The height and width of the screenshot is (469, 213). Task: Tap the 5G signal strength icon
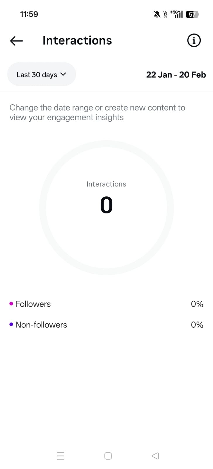[x=177, y=14]
